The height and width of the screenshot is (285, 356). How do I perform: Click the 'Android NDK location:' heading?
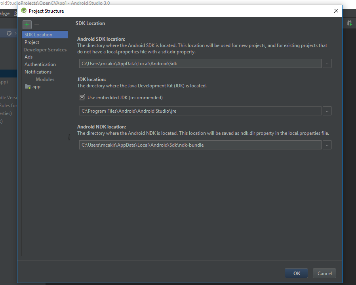pyautogui.click(x=101, y=126)
